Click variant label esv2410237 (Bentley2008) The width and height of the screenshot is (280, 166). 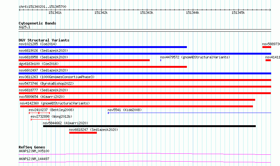pos(51,110)
